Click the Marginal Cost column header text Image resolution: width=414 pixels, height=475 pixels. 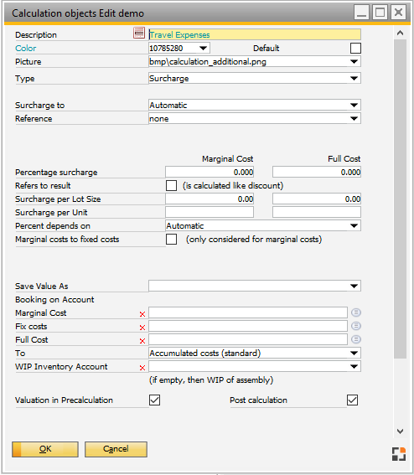tap(228, 158)
